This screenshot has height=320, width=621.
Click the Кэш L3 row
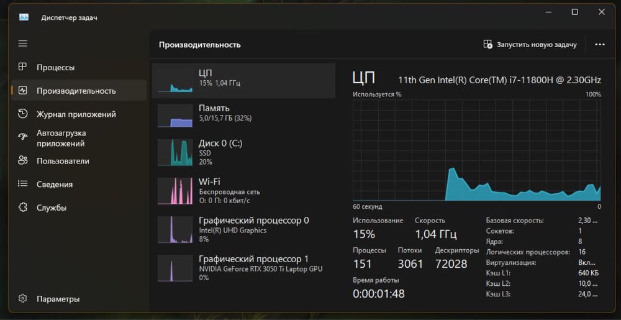[542, 295]
